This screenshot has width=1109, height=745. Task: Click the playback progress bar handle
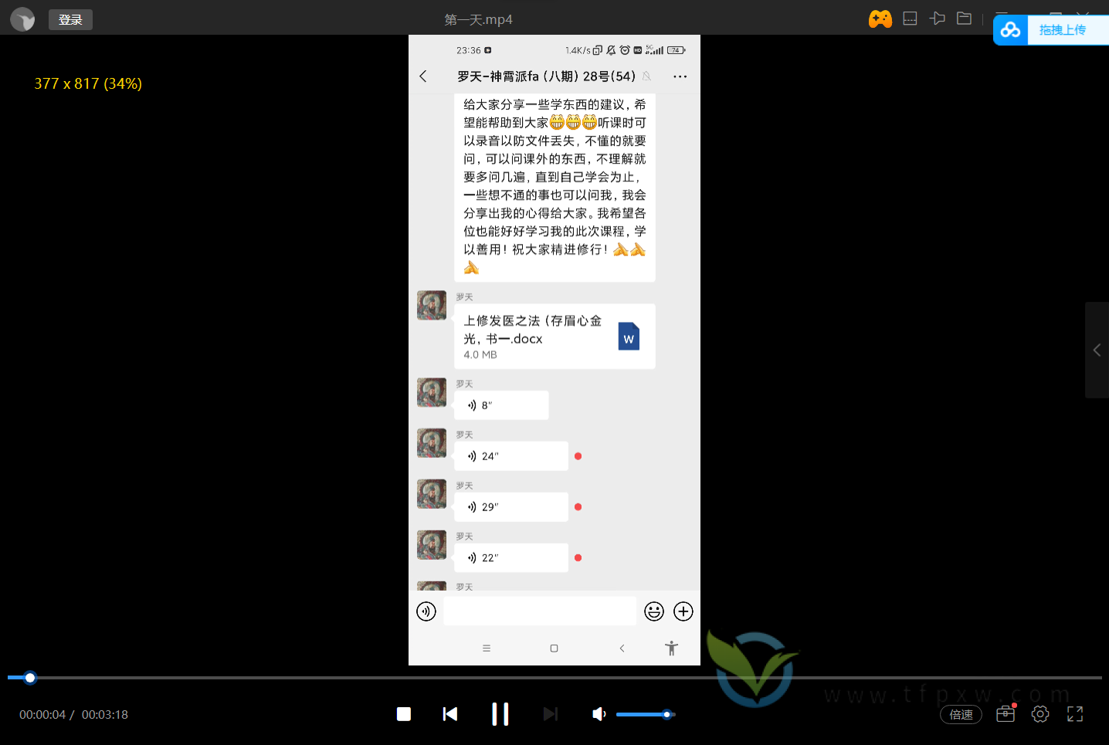30,678
